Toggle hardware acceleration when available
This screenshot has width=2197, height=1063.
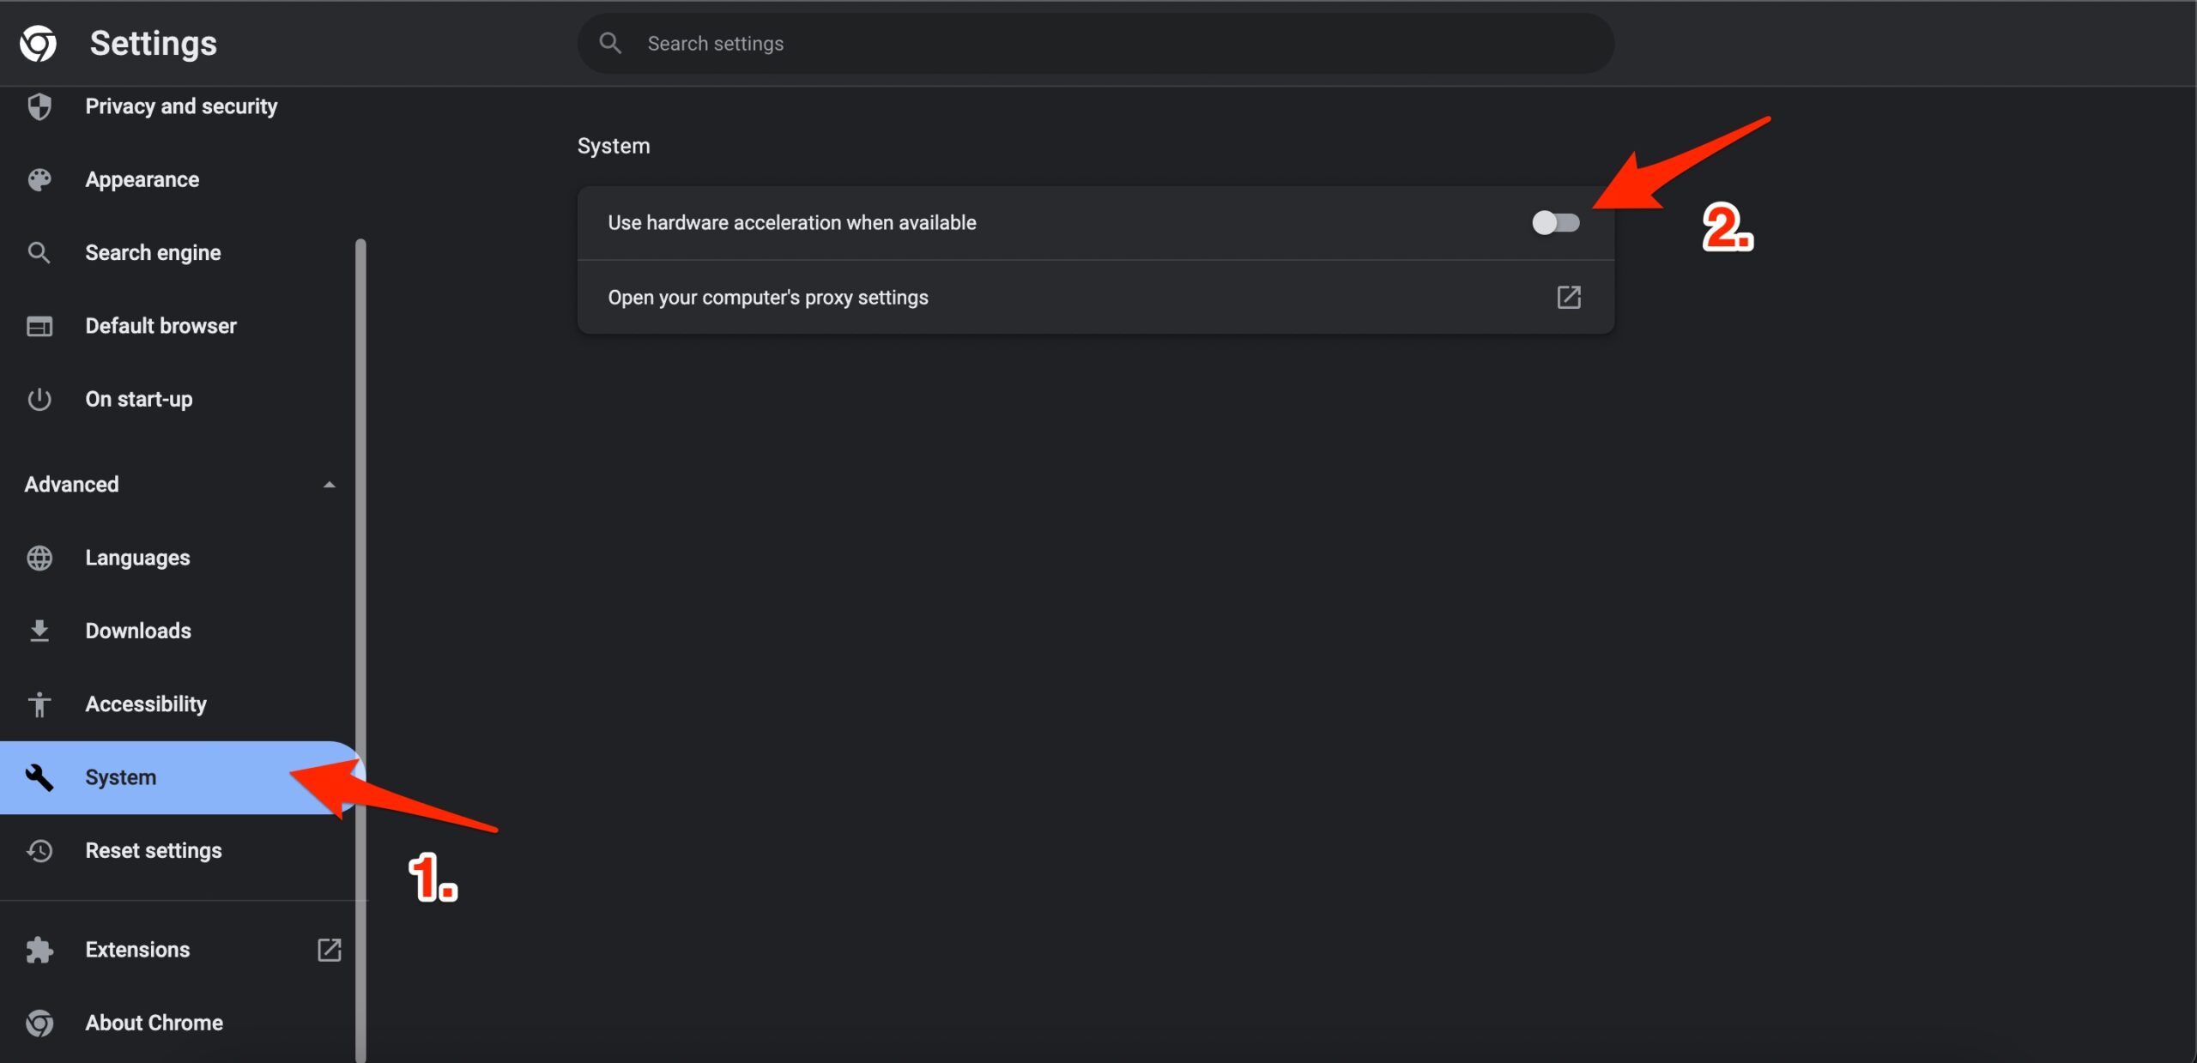(x=1555, y=221)
